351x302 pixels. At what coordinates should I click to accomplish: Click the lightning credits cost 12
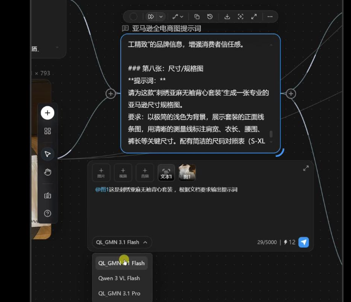coord(289,242)
